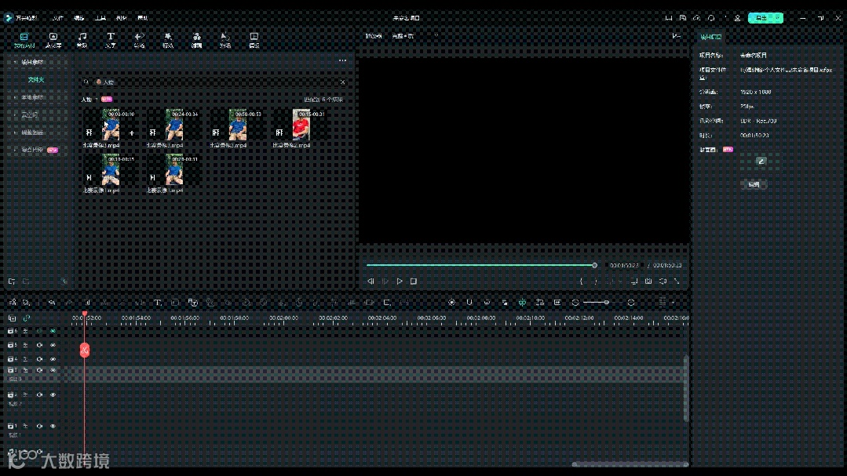847x476 pixels.
Task: Toggle visibility eye on track 4
Action: pos(53,359)
